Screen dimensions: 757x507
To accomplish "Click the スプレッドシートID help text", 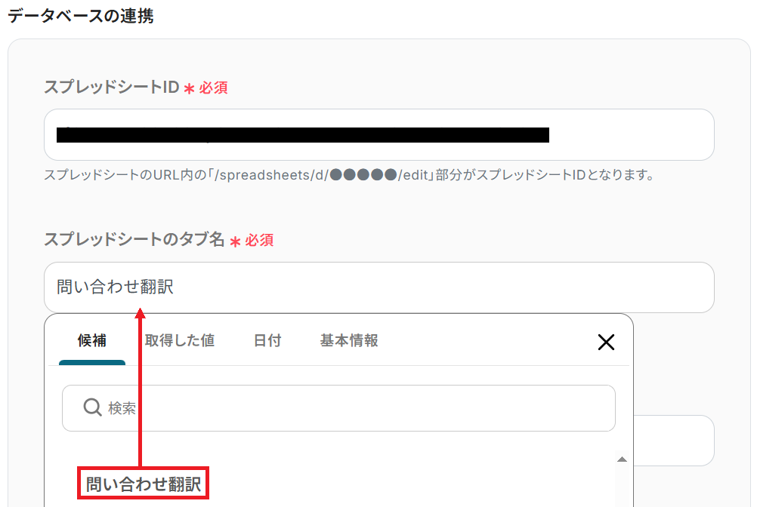I will pyautogui.click(x=349, y=175).
